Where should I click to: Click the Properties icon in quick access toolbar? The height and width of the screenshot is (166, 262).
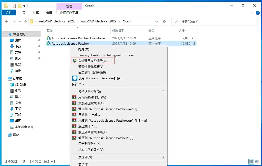(x=14, y=6)
